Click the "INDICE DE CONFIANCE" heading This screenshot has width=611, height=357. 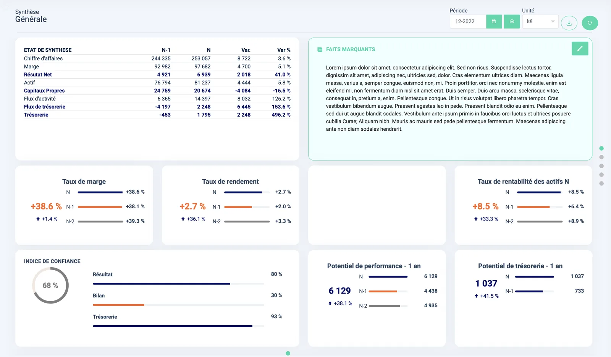point(52,261)
